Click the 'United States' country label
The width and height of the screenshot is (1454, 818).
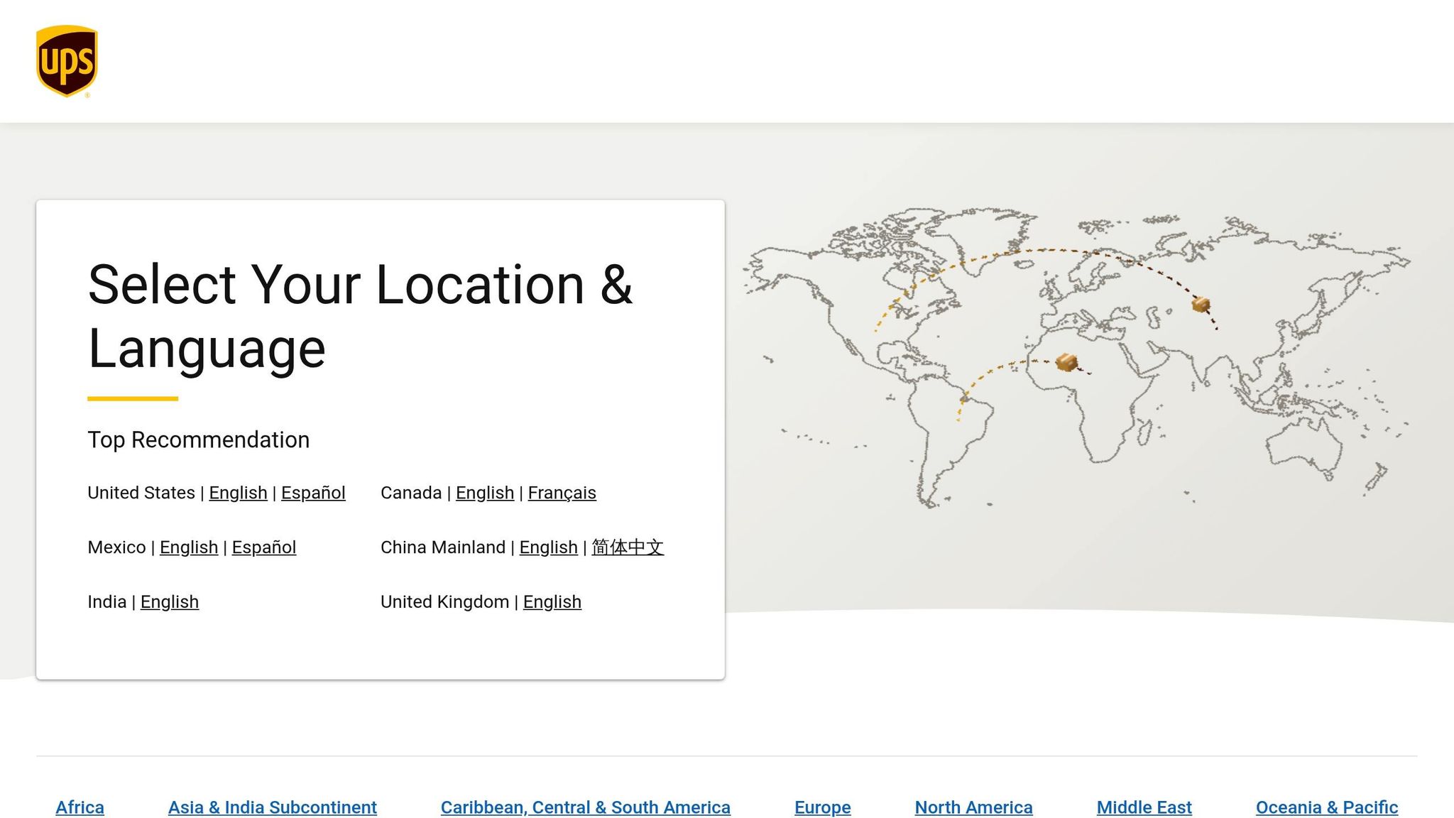point(141,493)
